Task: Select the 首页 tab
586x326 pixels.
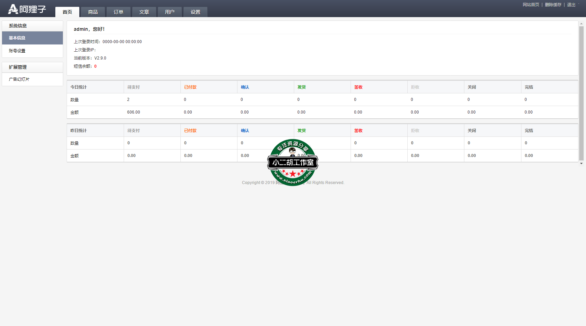Action: tap(67, 12)
